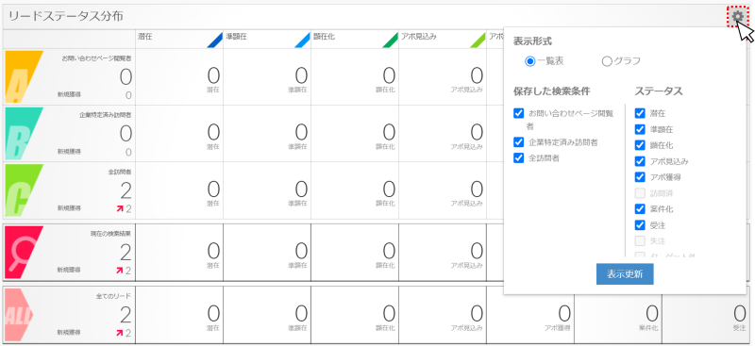Click 保存した検索条件 heading
755x346 pixels.
552,91
